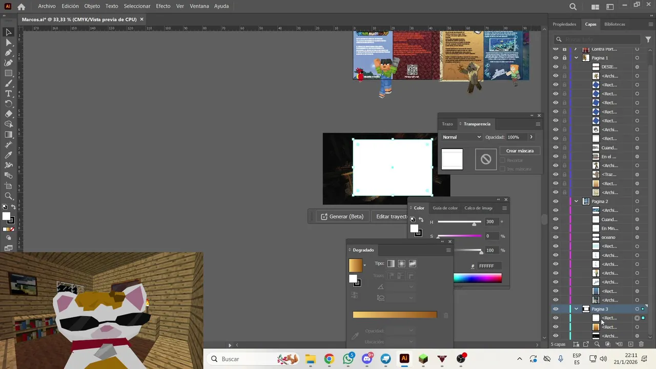Click the Editar trayecto button
Screen dimensions: 656x369
pos(391,216)
